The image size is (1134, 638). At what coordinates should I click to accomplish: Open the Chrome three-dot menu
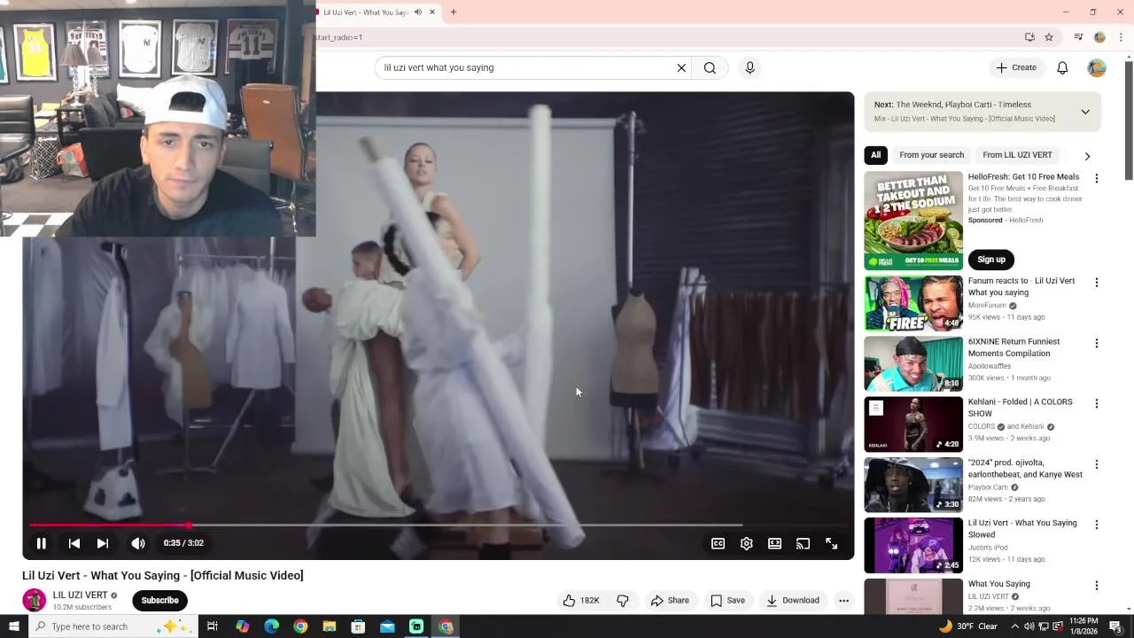1121,37
